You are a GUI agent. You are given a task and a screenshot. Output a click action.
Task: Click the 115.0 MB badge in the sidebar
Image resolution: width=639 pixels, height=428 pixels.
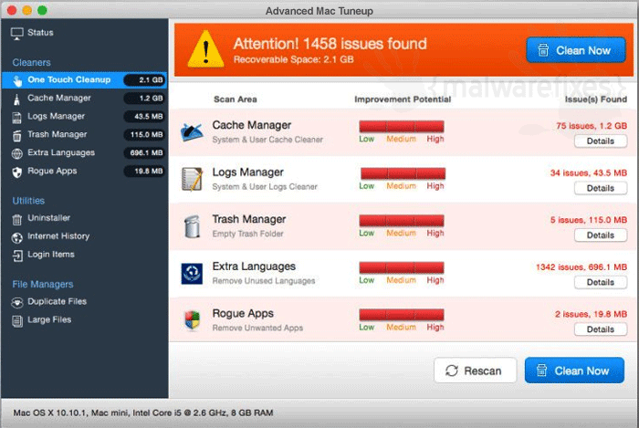145,135
